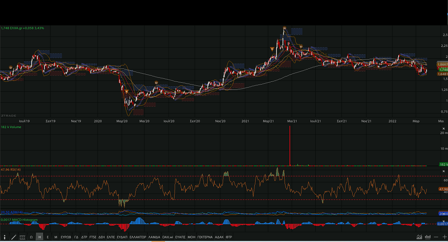
Task: Open the ΕΥΡΩΒ symbol shortcut
Action: [x=66, y=238]
